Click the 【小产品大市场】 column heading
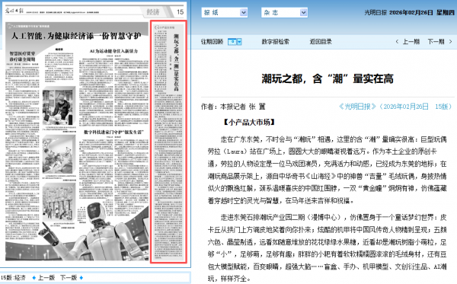The height and width of the screenshot is (284, 457). (x=250, y=123)
